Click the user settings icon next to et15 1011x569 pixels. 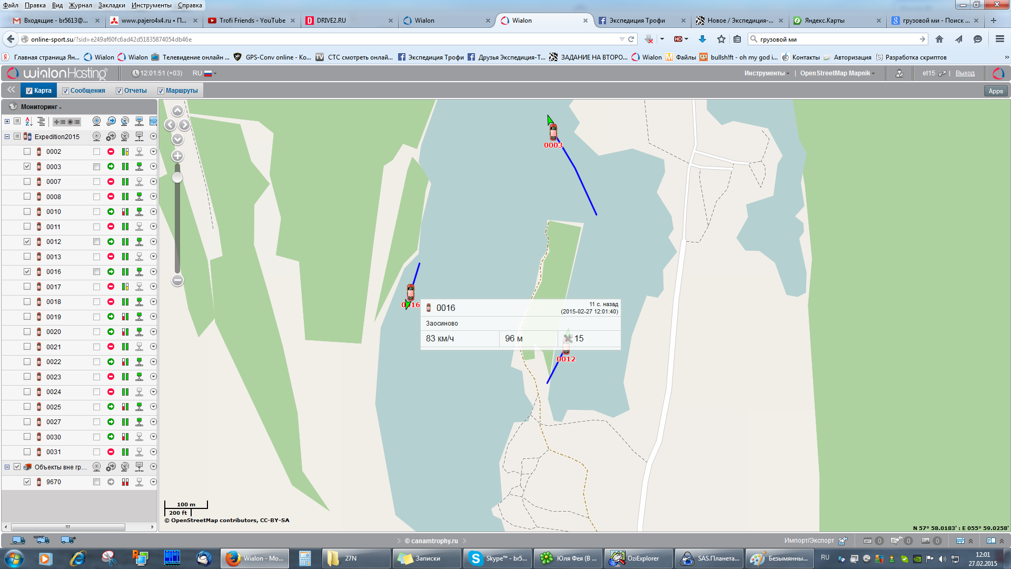(x=899, y=73)
